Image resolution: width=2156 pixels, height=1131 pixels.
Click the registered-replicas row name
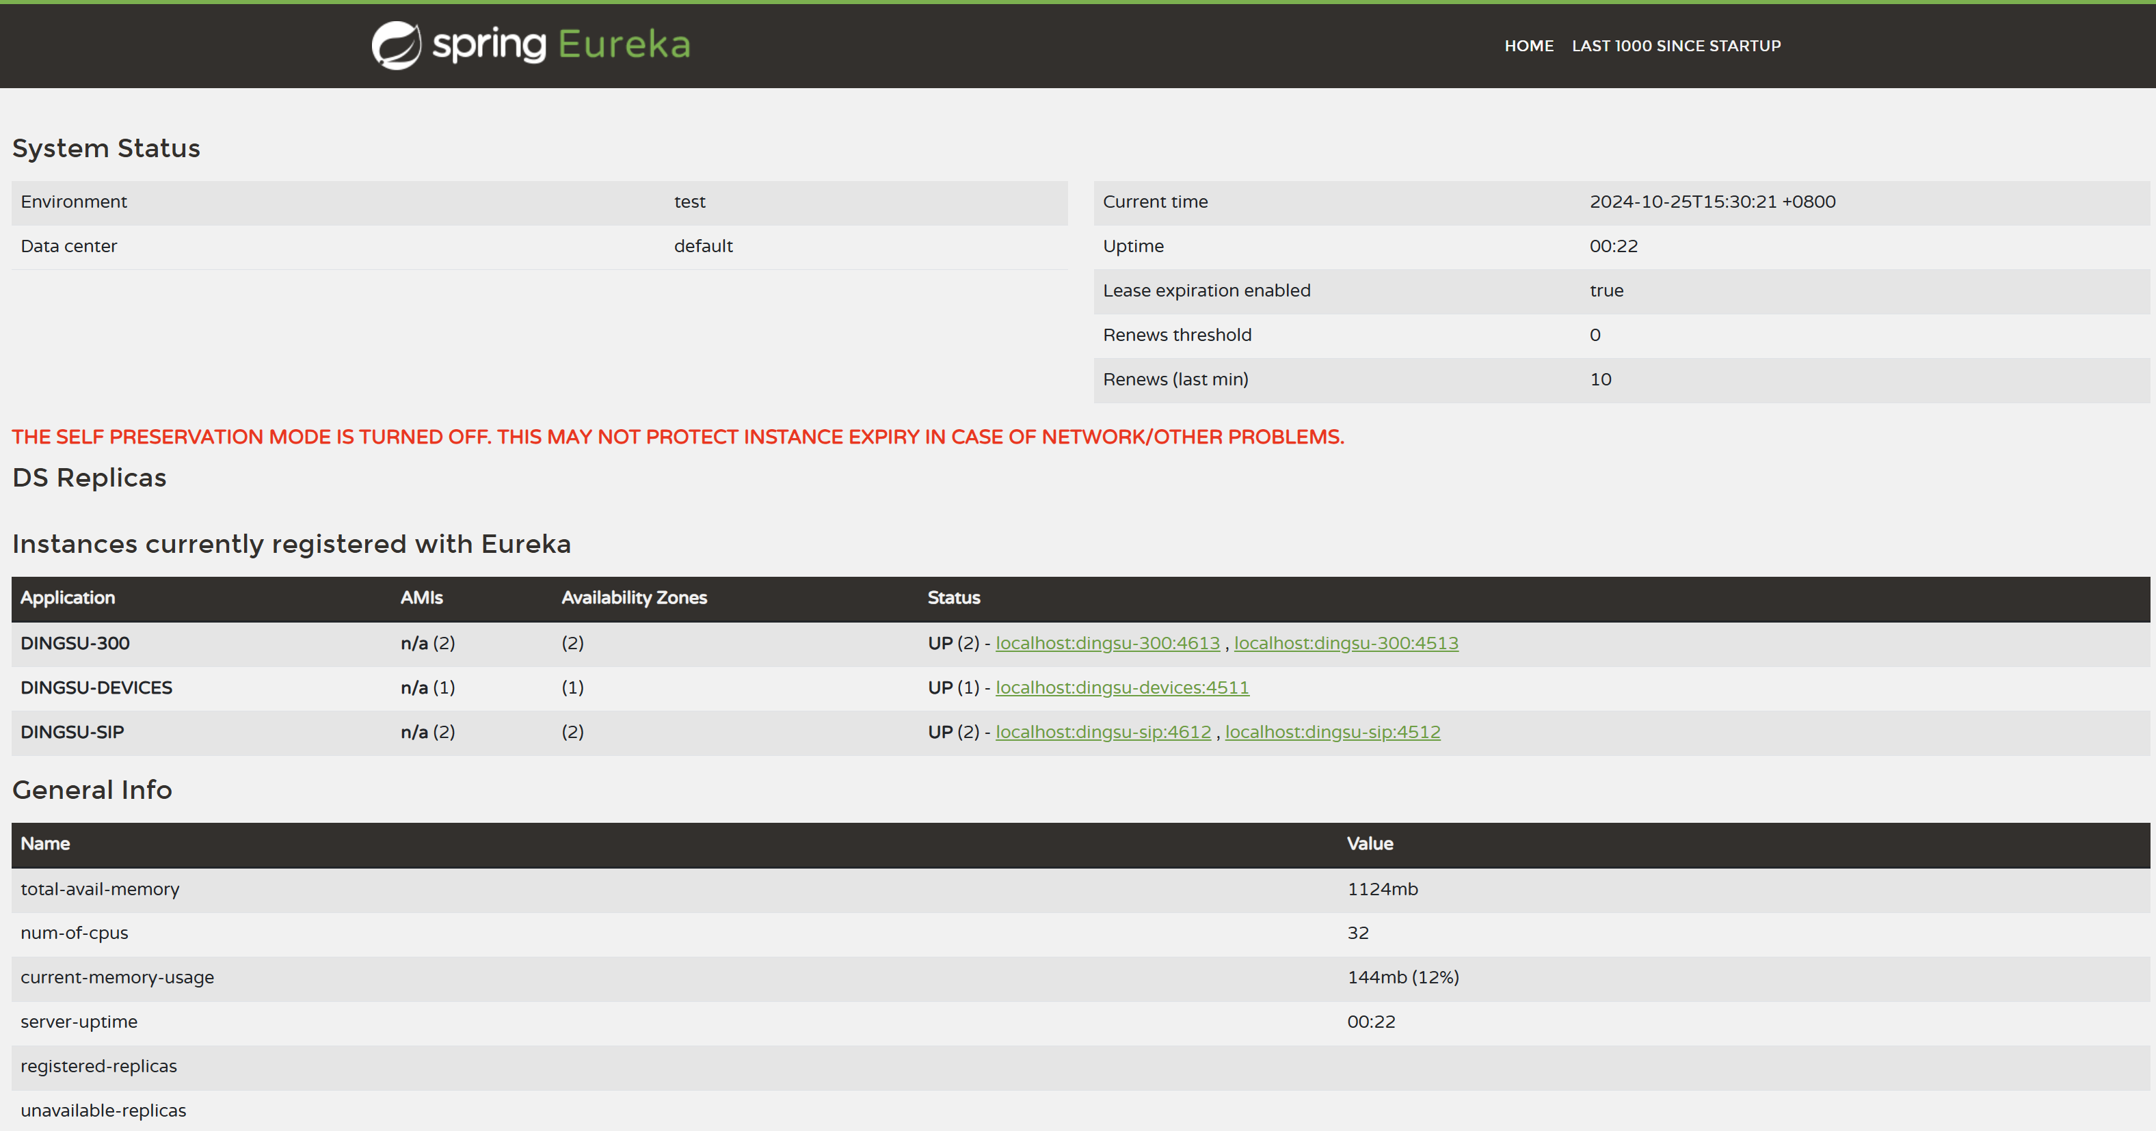pyautogui.click(x=98, y=1066)
